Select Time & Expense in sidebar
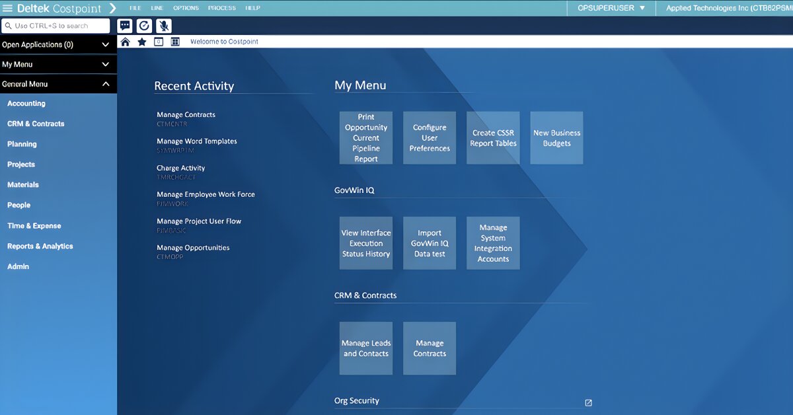 coord(34,226)
